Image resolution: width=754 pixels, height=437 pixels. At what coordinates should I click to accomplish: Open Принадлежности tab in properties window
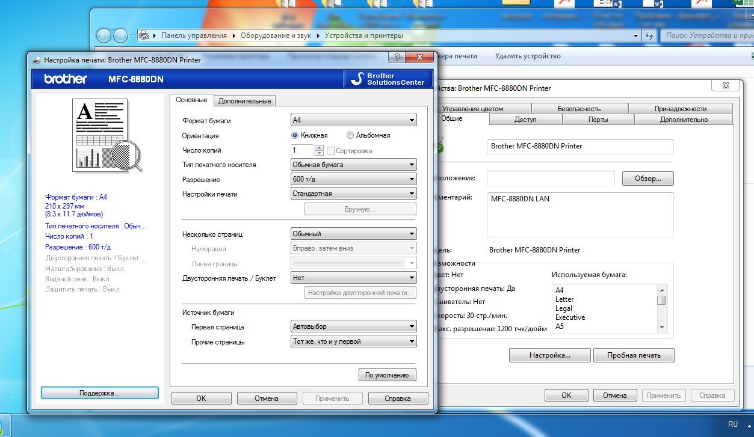coord(681,109)
